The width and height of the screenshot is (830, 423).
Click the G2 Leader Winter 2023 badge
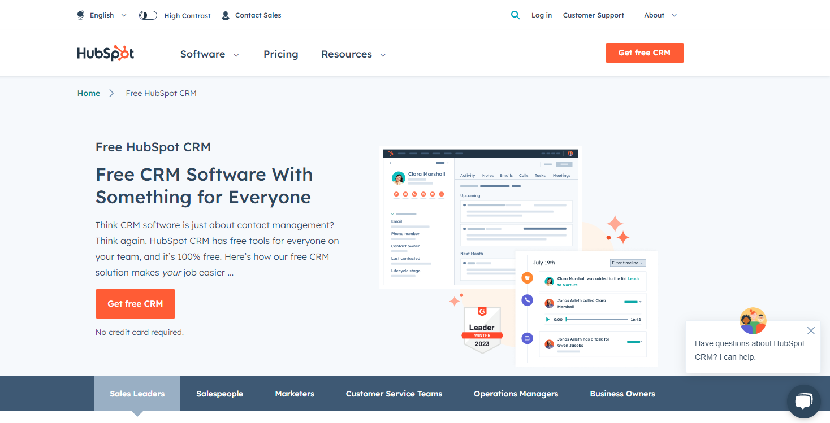click(482, 330)
